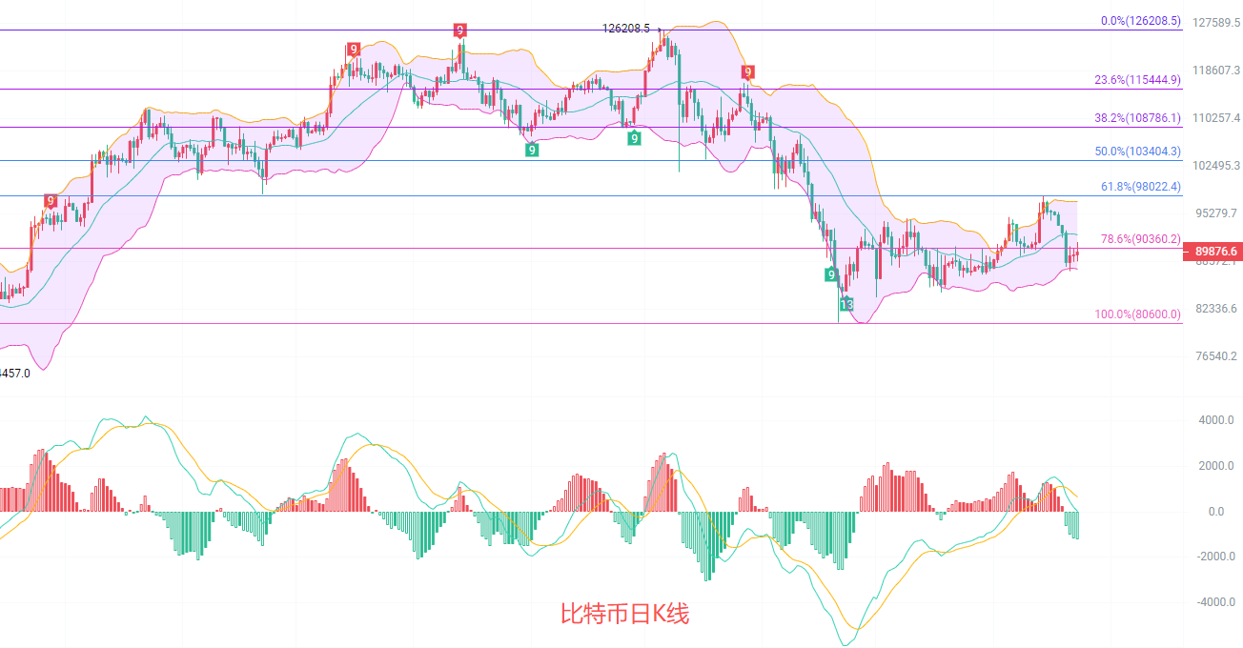Image resolution: width=1243 pixels, height=648 pixels.
Task: Select the 0.0%(126208.5) Fibonacci level label
Action: tap(1140, 20)
